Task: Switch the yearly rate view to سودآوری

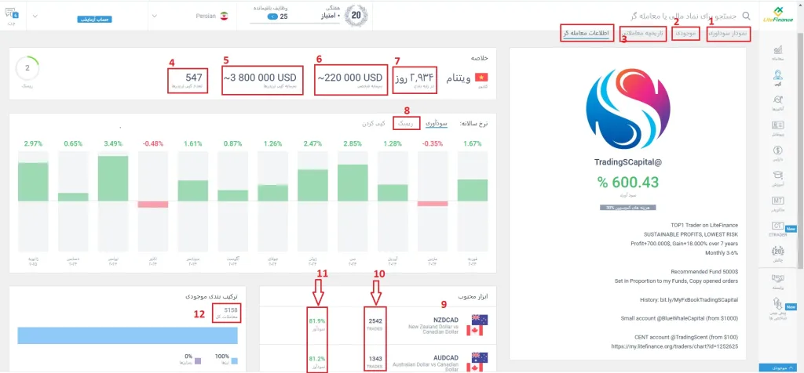Action: tap(437, 124)
